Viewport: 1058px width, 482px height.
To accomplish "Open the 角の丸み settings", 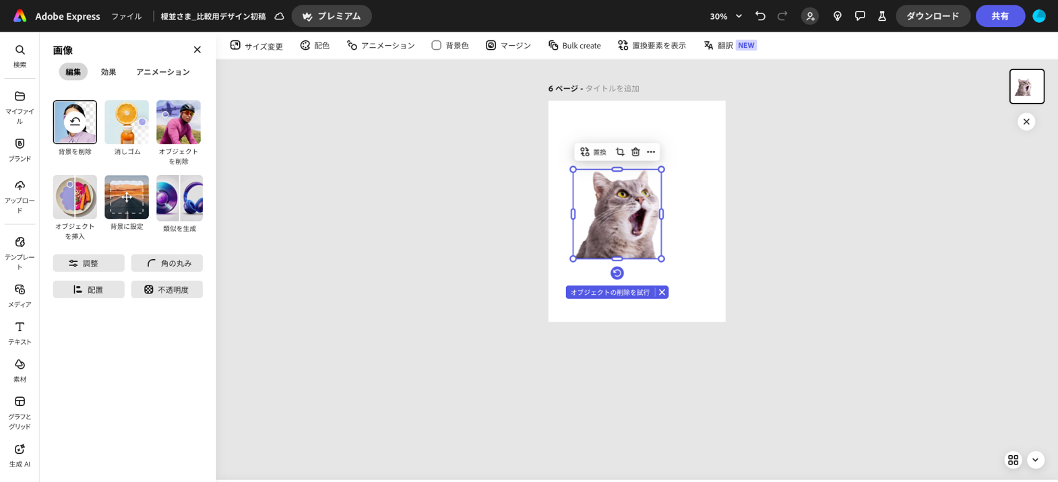I will coord(167,263).
